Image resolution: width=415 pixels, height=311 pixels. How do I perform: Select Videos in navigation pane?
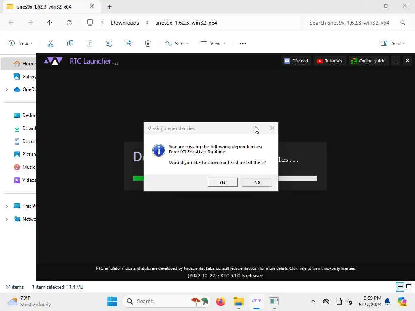(25, 180)
